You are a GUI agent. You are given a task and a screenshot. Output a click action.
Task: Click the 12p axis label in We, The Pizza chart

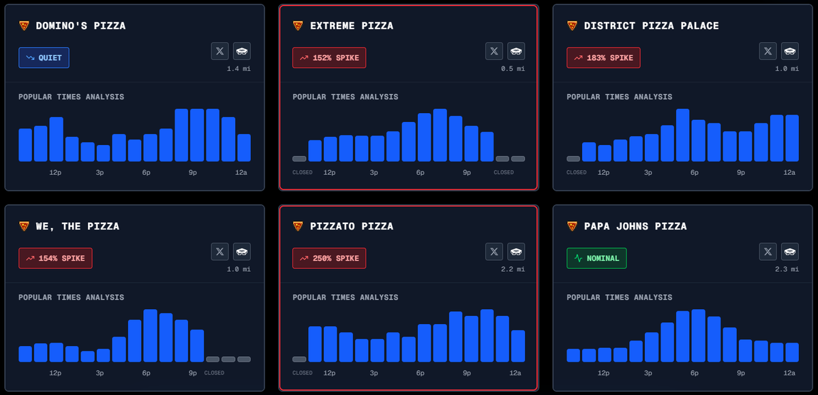55,373
